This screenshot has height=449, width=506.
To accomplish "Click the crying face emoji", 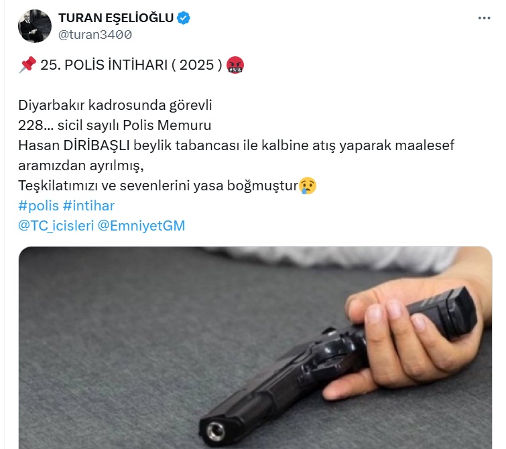I will pyautogui.click(x=308, y=185).
